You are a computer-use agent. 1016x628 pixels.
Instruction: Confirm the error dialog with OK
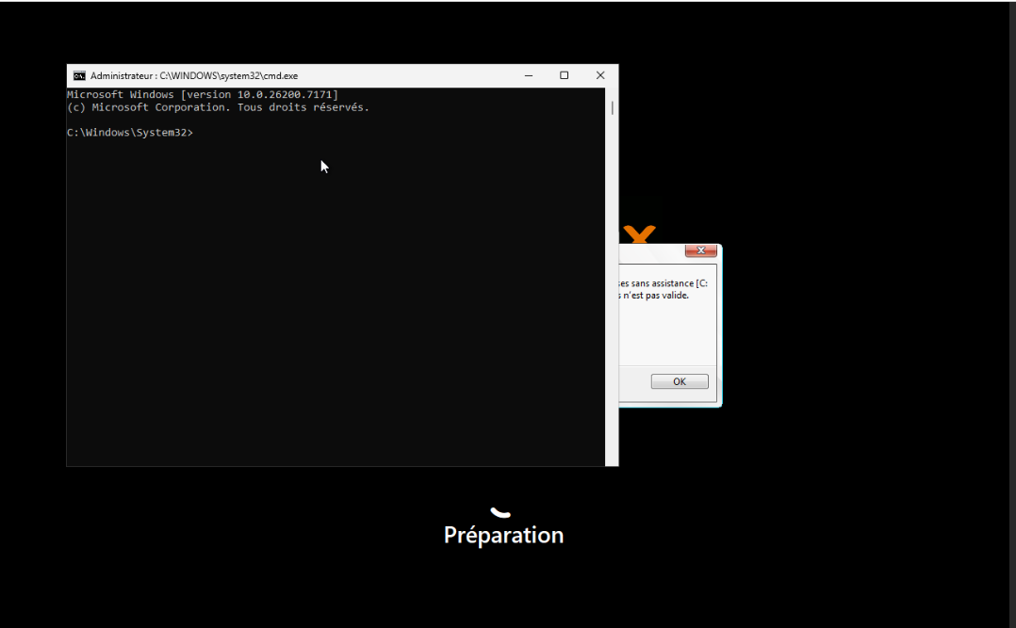click(x=679, y=381)
